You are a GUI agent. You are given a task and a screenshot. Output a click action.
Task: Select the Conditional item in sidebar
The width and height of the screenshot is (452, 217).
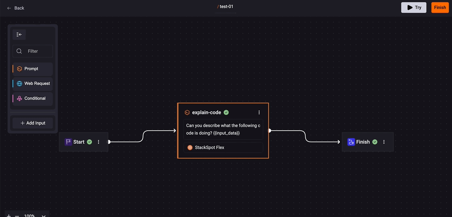click(x=35, y=98)
